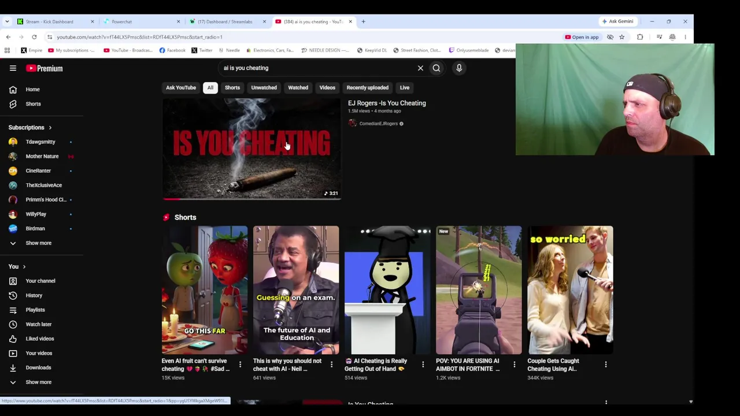Reload the page in Chrome
The width and height of the screenshot is (740, 416).
34,37
